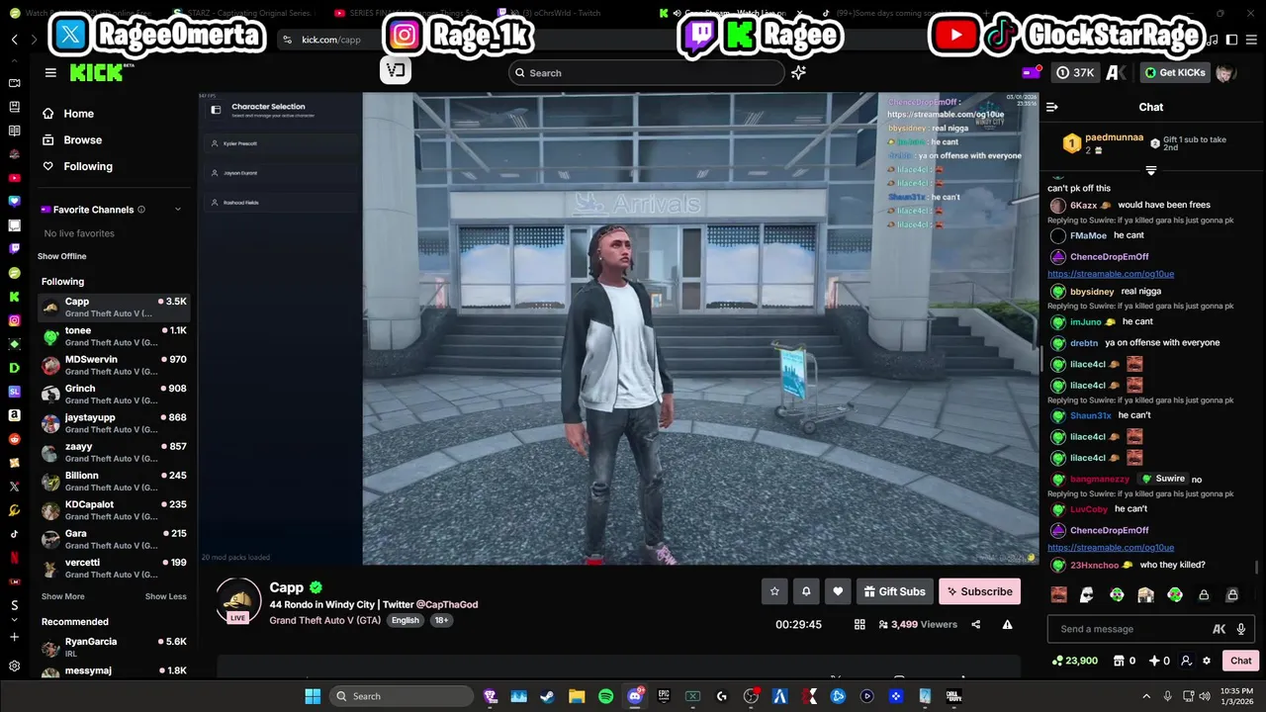Open Browse in the sidebar

[82, 140]
